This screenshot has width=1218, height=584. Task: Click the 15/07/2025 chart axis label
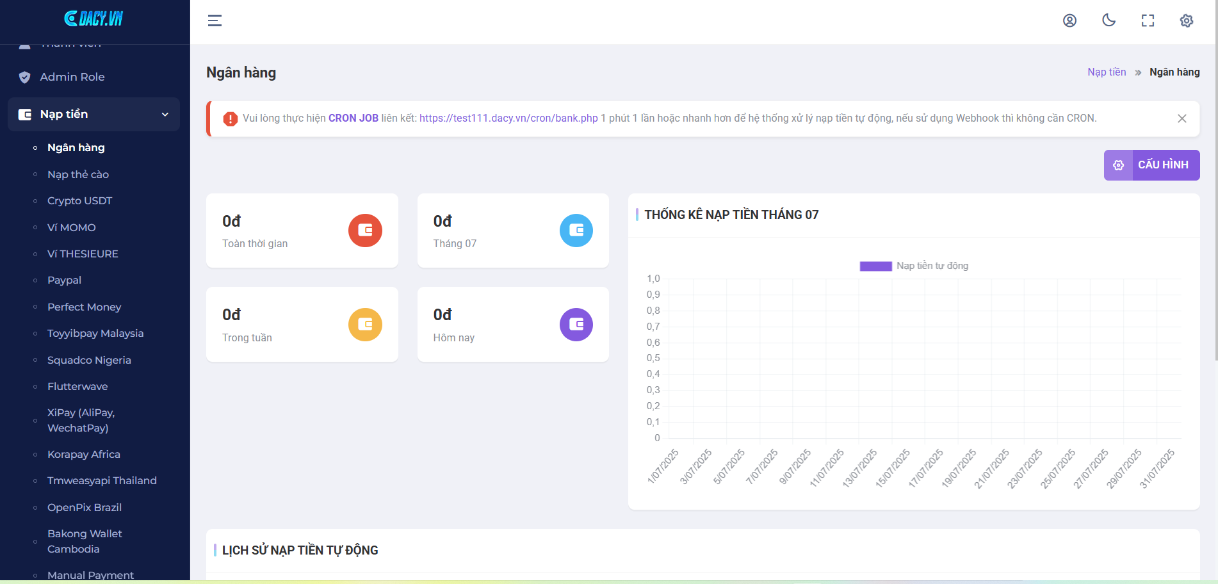click(x=893, y=469)
